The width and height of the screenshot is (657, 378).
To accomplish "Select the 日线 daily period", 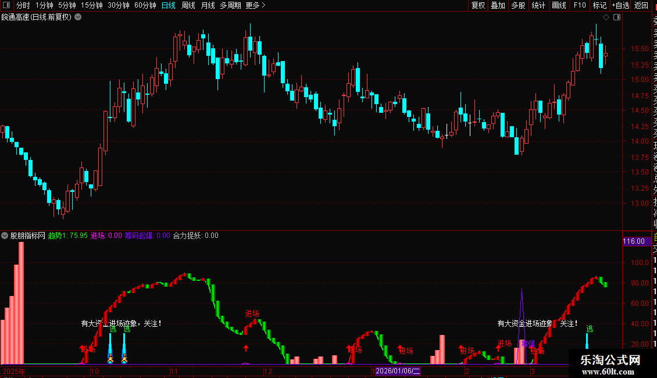I will (169, 5).
